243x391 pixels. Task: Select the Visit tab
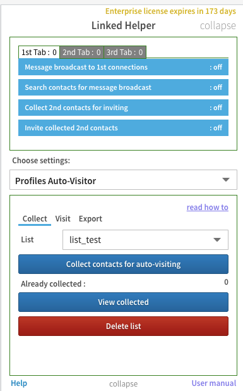[62, 219]
